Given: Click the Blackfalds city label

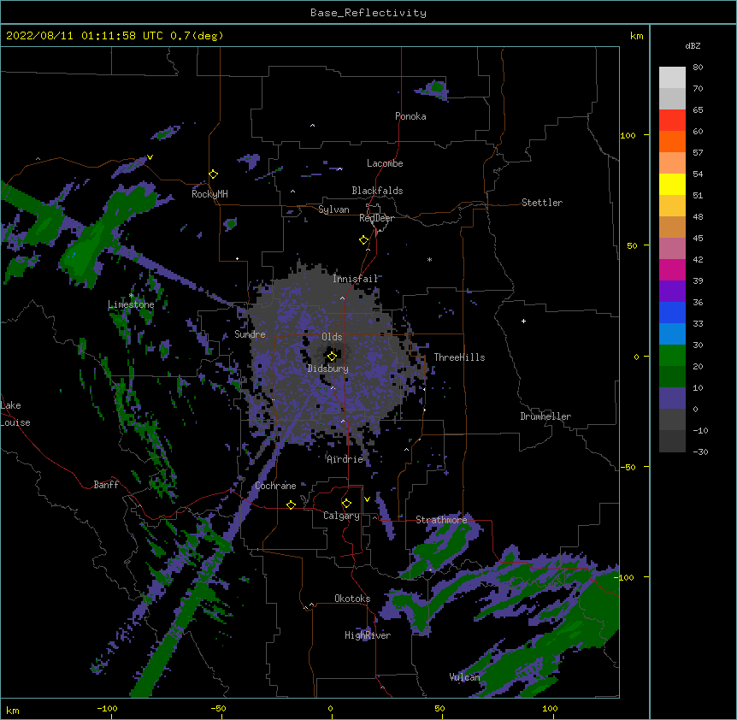Looking at the screenshot, I should pos(377,191).
